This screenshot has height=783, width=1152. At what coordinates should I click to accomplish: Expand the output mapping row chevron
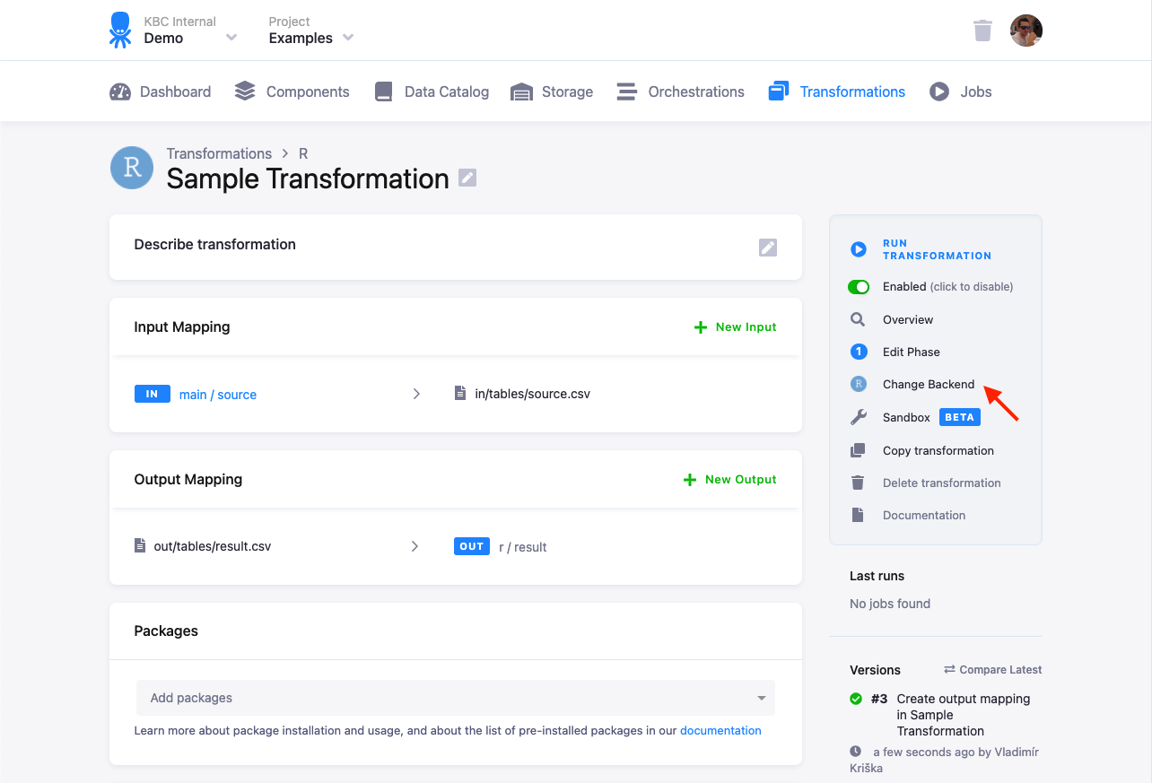click(x=415, y=546)
